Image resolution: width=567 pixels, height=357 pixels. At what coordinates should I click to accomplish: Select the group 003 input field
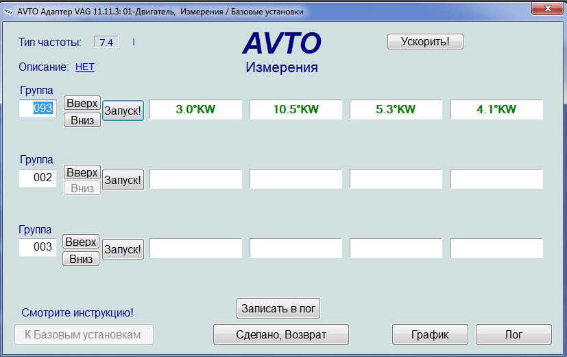(38, 247)
